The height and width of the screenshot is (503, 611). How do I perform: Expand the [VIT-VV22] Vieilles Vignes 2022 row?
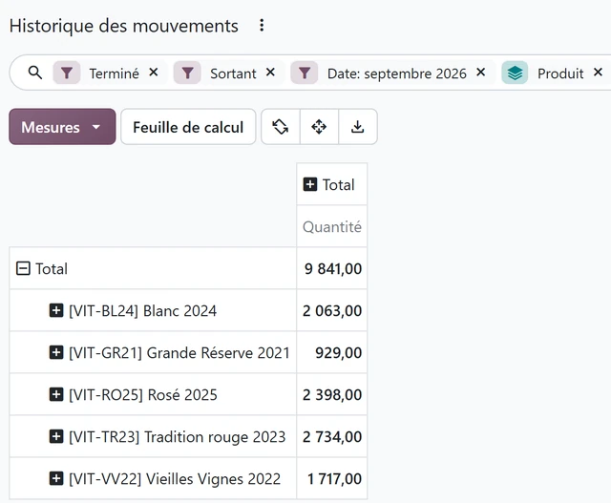click(56, 478)
